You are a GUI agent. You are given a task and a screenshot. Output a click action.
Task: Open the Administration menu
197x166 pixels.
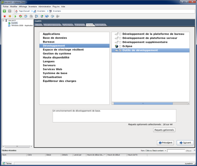click(45, 7)
